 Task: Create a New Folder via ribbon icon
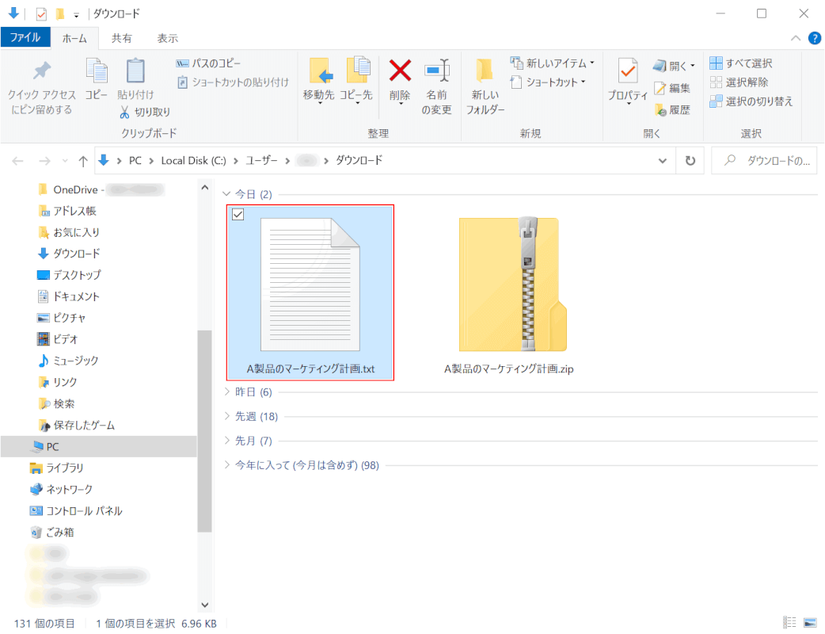tap(485, 71)
